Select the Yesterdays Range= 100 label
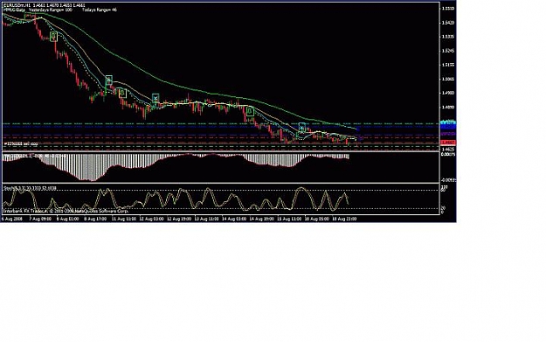This screenshot has height=342, width=546. (x=50, y=10)
